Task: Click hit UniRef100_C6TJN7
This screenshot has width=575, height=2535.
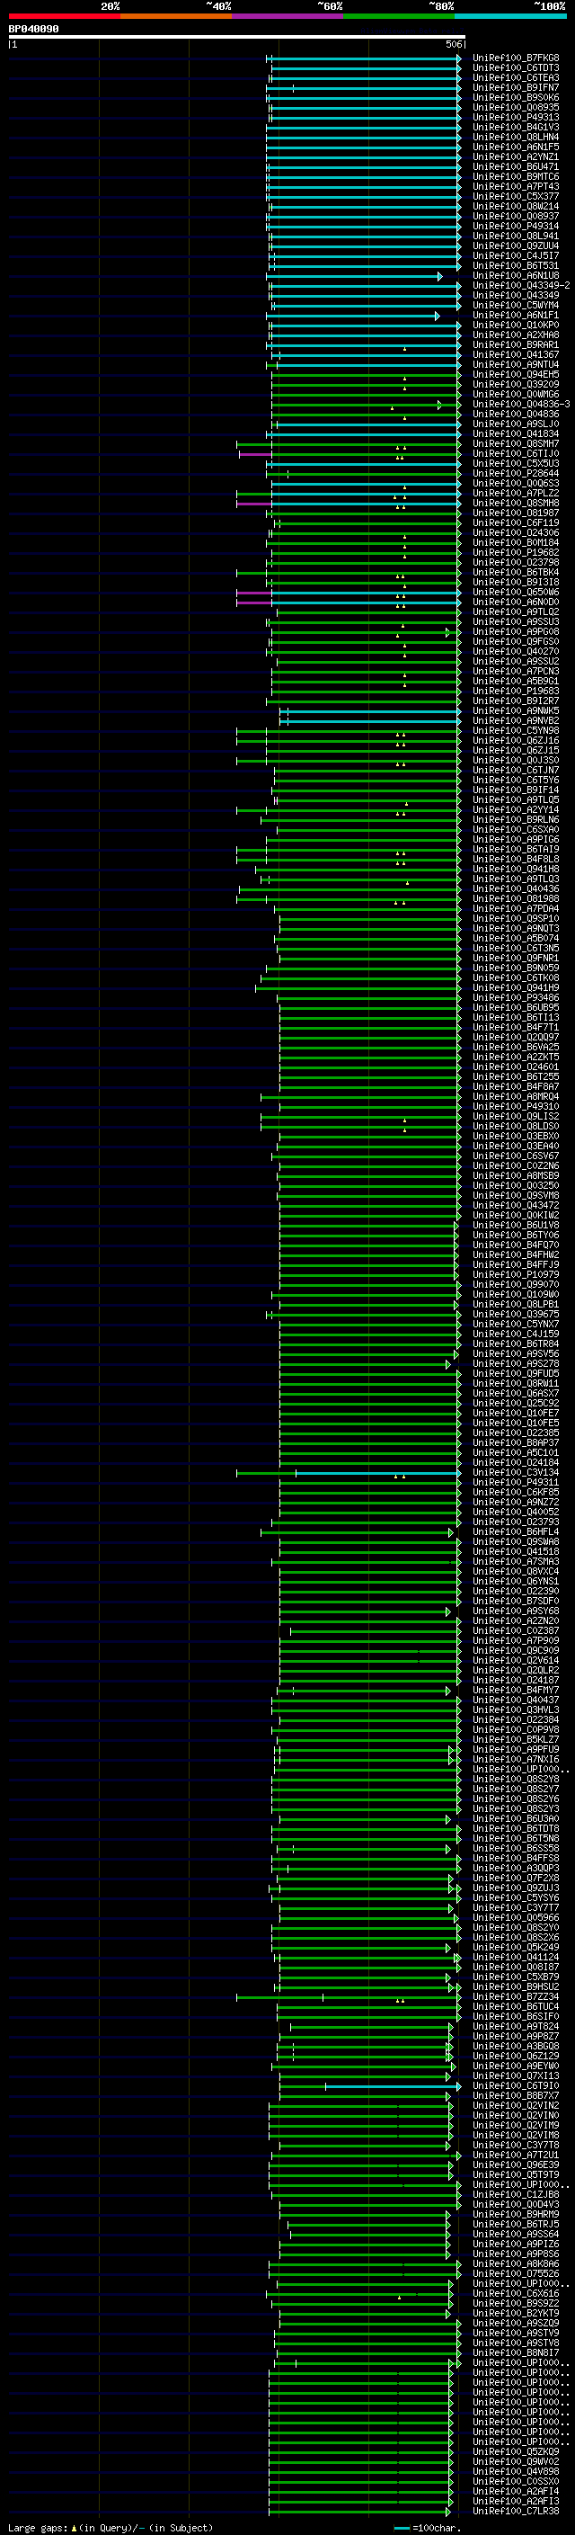Action: pyautogui.click(x=515, y=771)
